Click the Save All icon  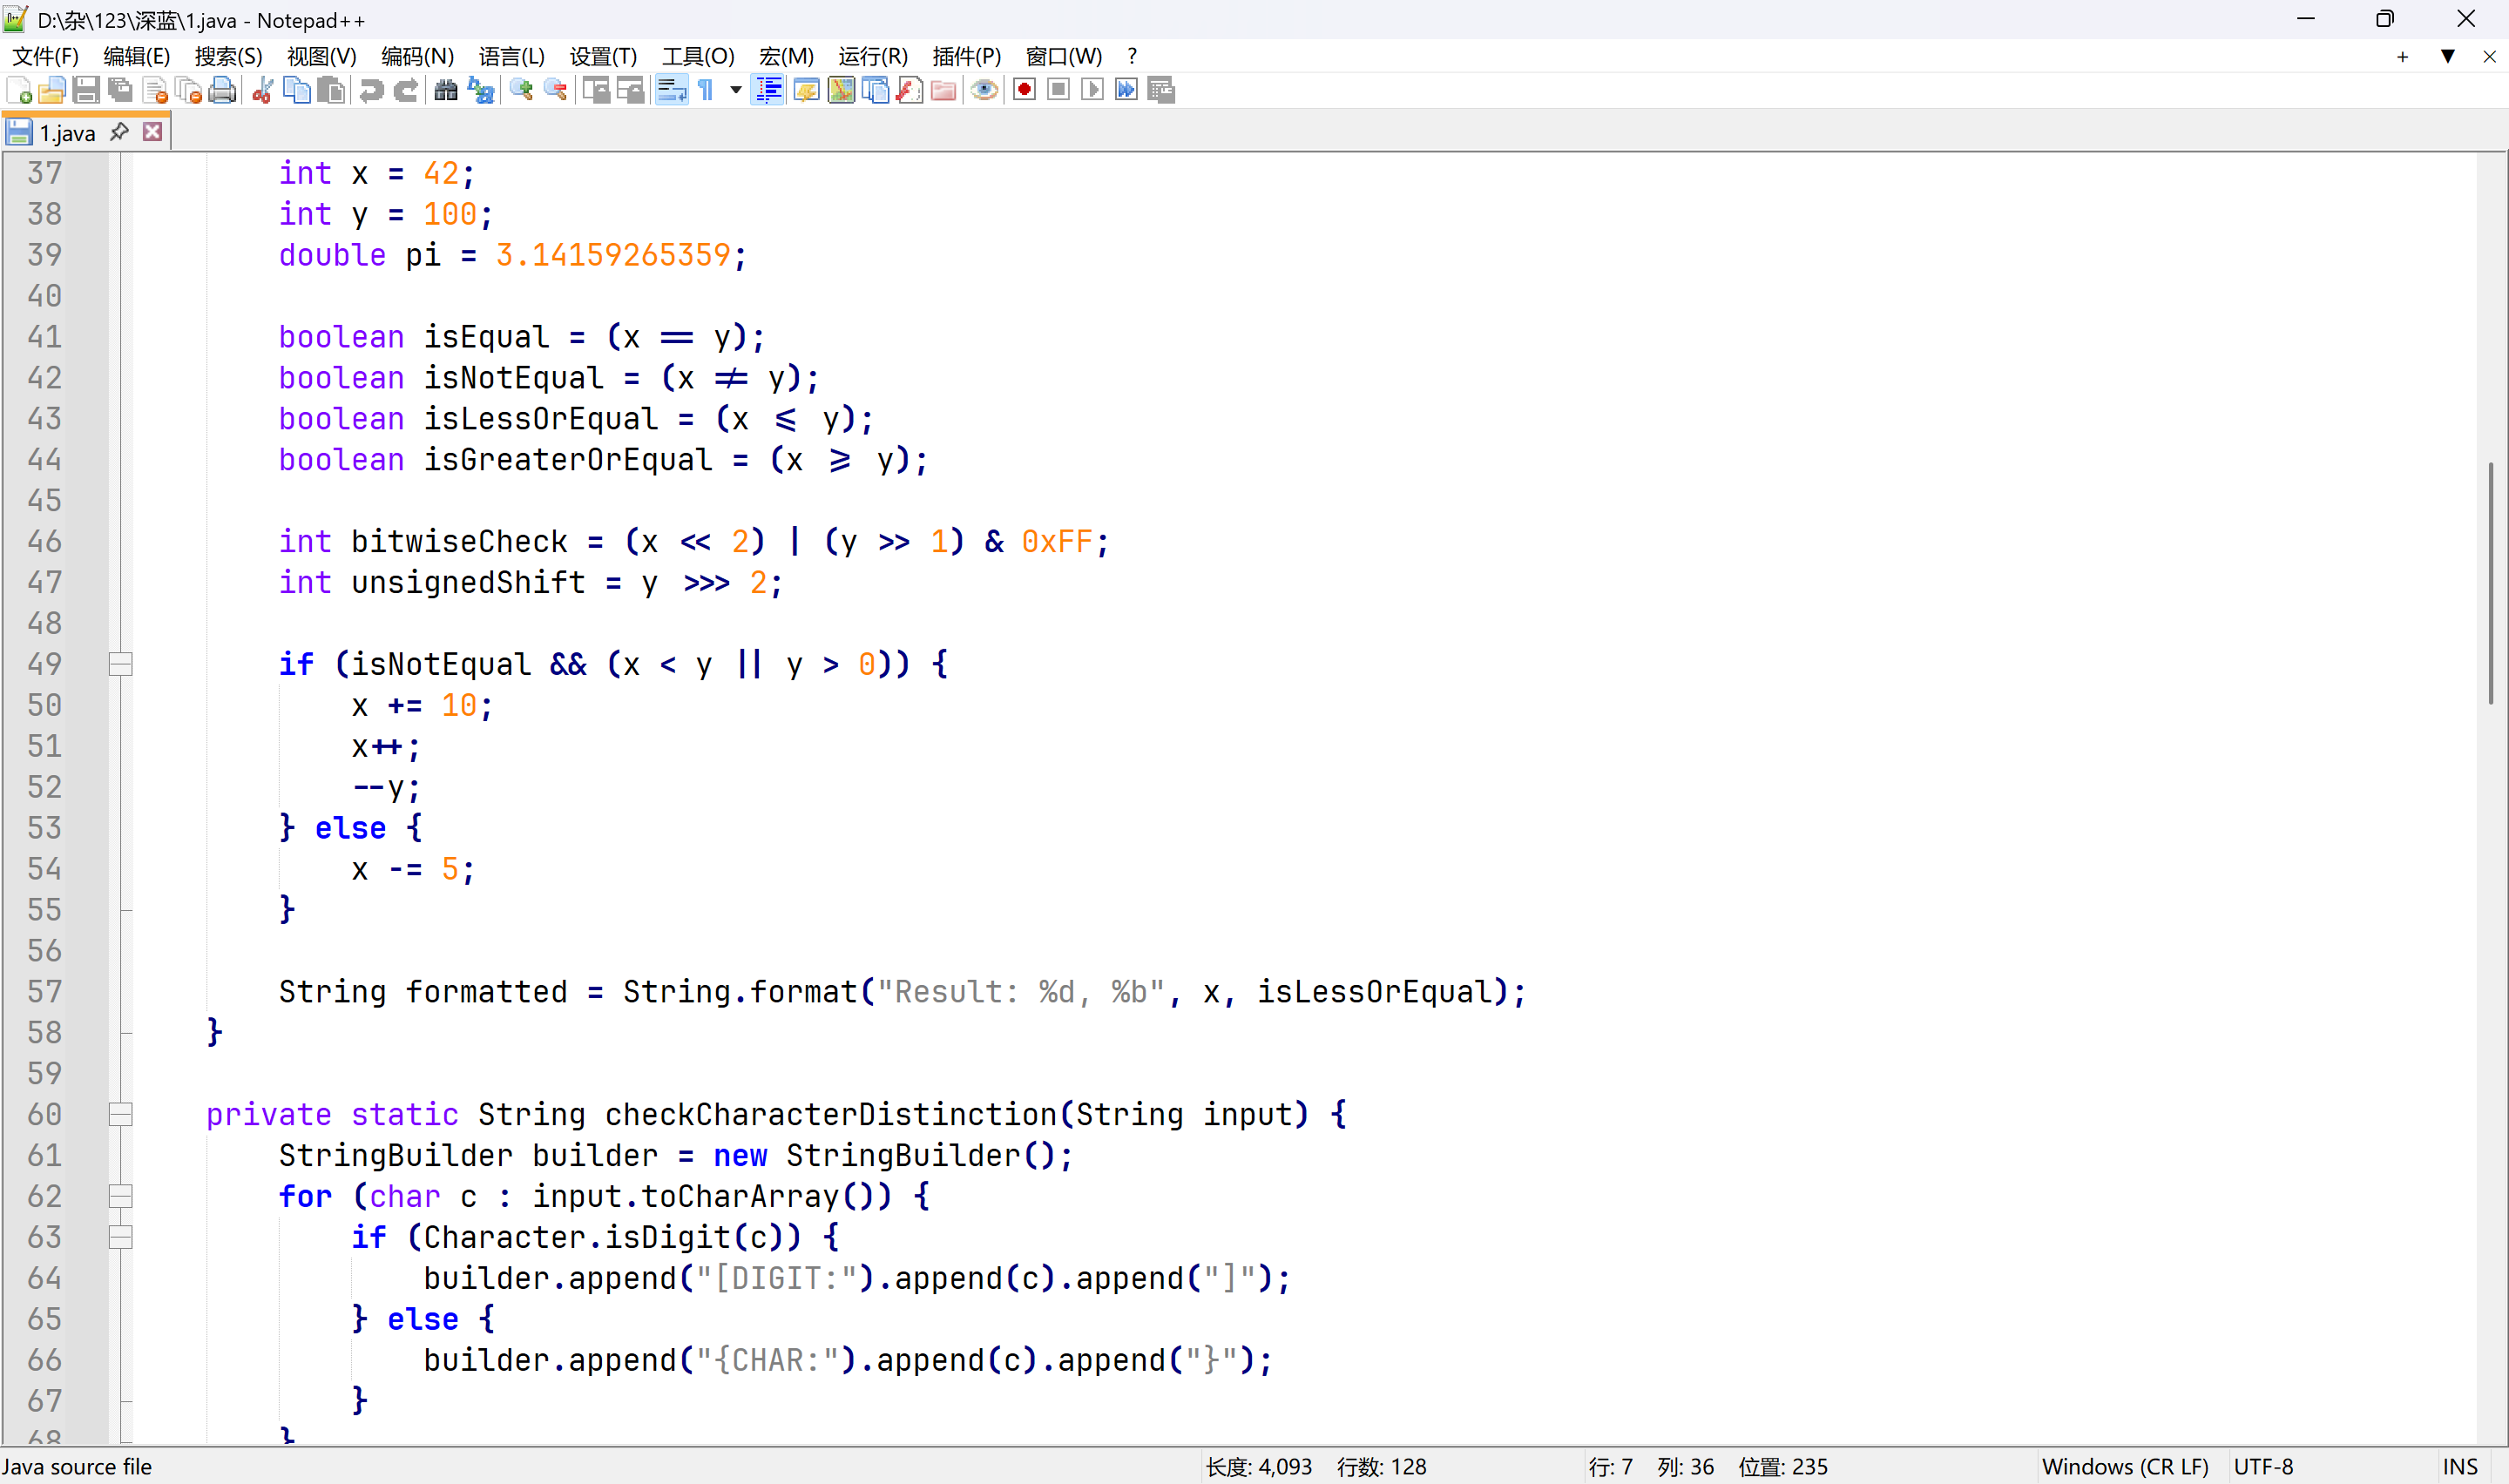(120, 91)
